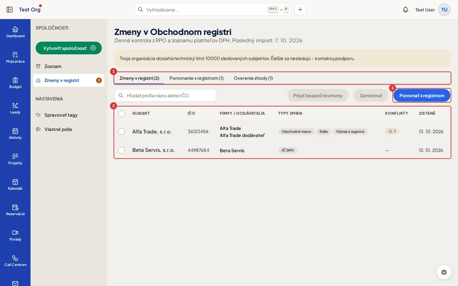This screenshot has height=286, width=458.
Task: Open notifications bell
Action: tap(405, 10)
